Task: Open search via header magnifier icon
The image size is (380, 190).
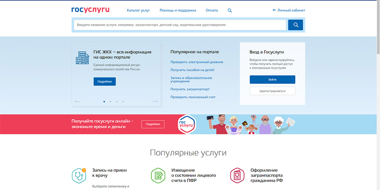Action: 230,10
